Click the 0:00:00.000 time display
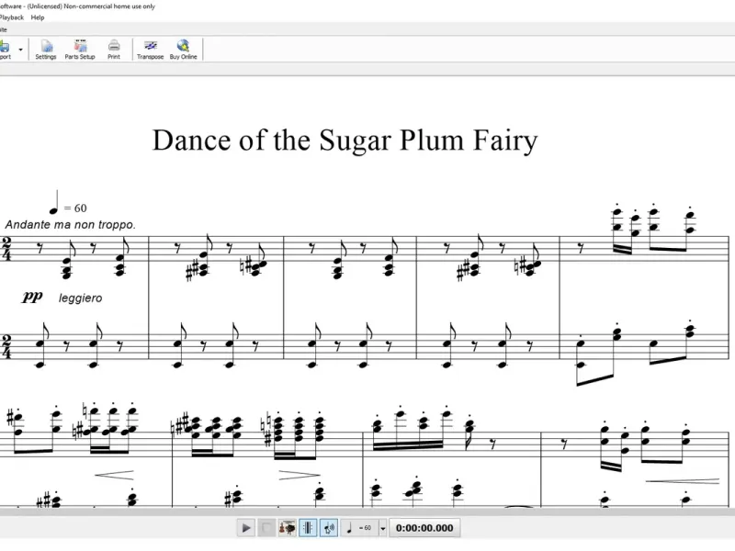Screen dimensions: 735x551 [424, 528]
